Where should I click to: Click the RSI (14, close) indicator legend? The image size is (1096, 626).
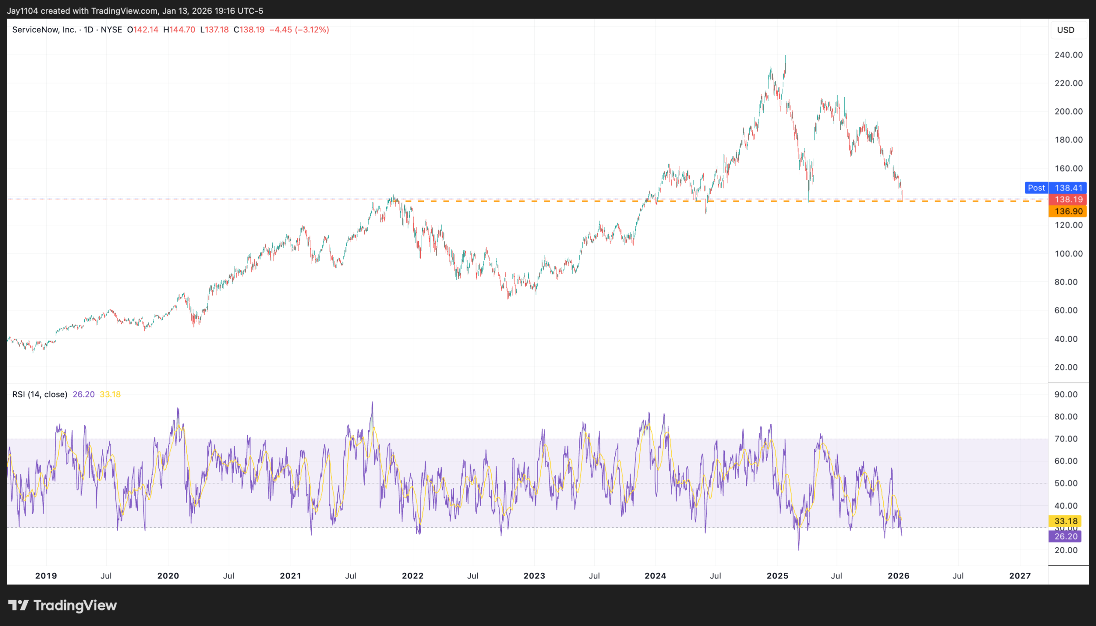coord(39,394)
